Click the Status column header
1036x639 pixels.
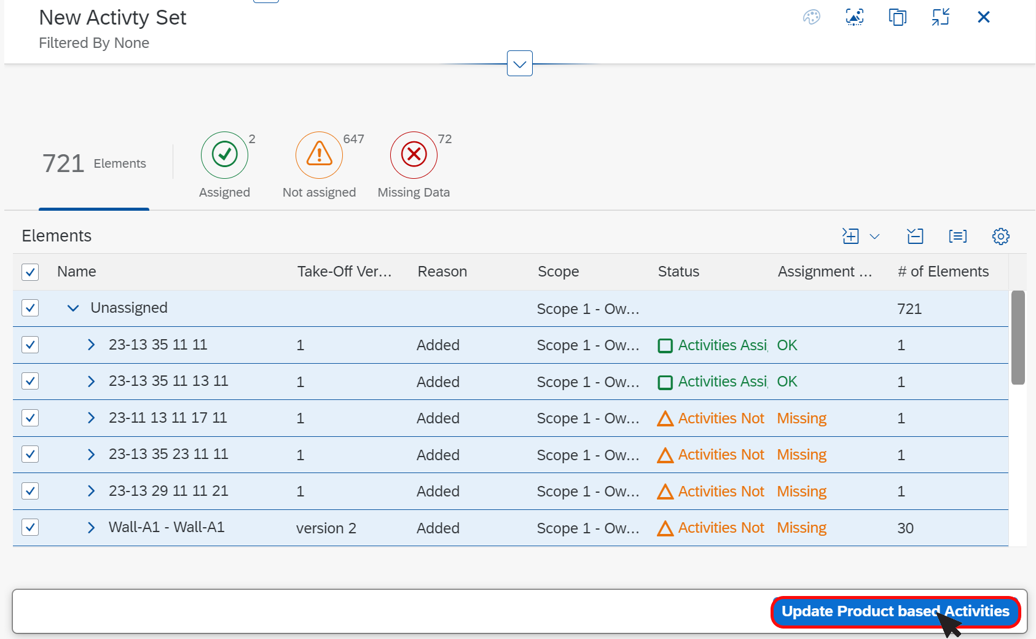pyautogui.click(x=678, y=272)
